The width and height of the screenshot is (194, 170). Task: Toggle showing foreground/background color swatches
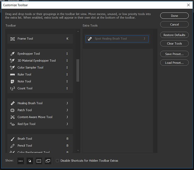[x=30, y=161]
